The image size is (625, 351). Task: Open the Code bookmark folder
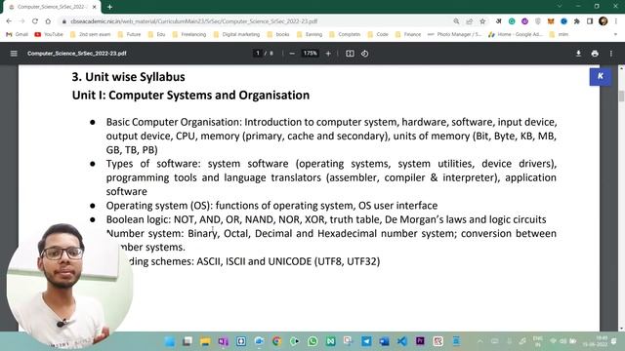click(378, 34)
